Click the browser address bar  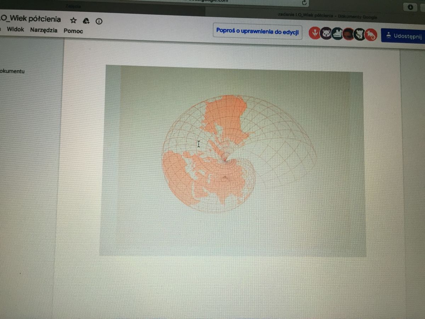pyautogui.click(x=212, y=2)
